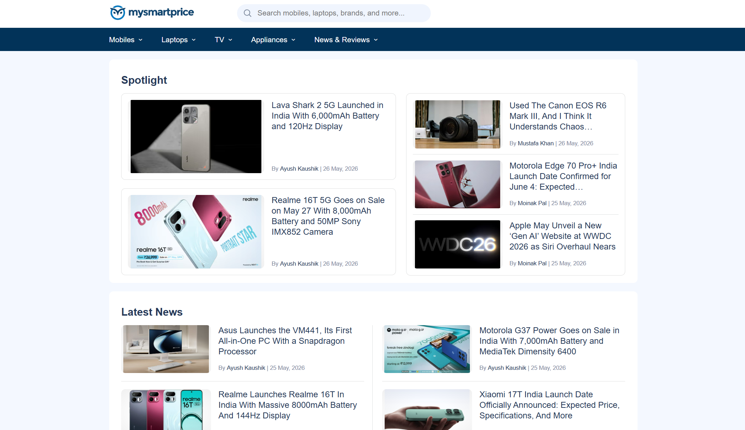Open the Canon EOS R6 camera thumbnail
Screen dimensions: 745x430
click(457, 124)
